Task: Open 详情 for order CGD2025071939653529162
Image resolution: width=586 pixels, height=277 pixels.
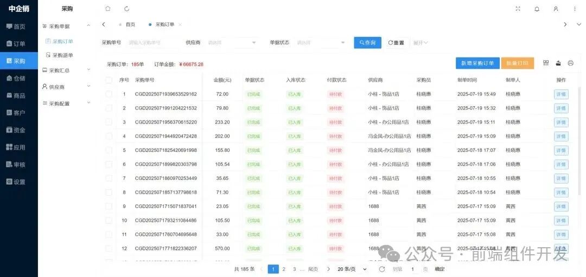Action: [562, 94]
